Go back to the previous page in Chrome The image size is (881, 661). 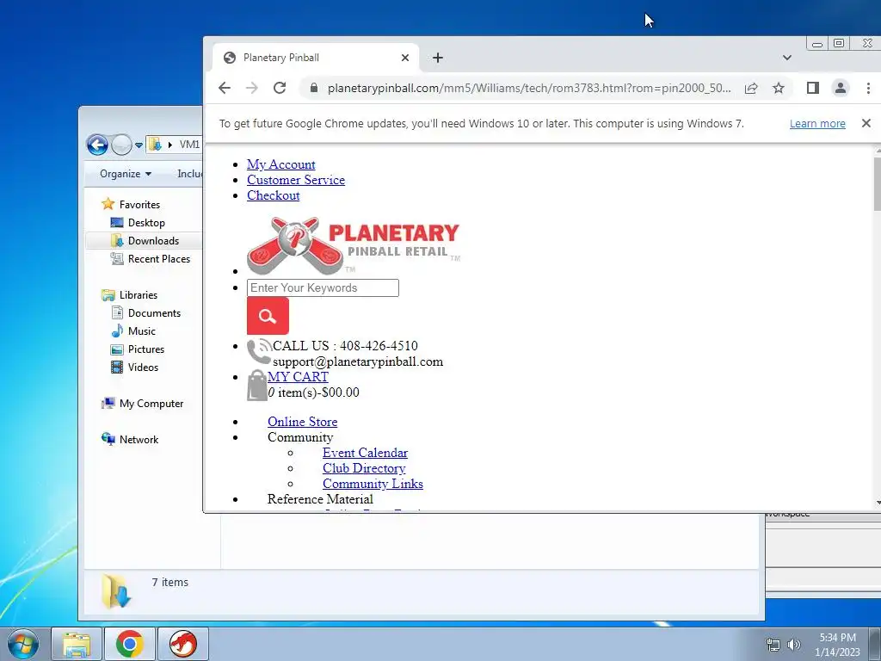click(x=225, y=88)
